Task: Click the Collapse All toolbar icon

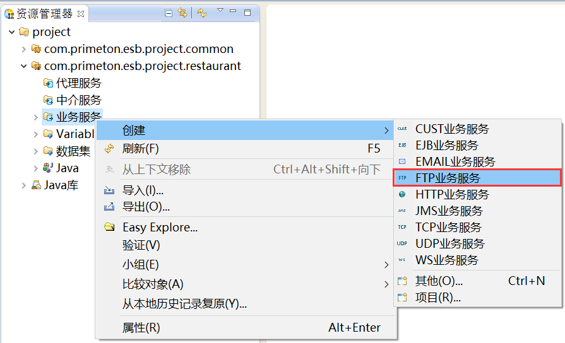Action: 169,13
